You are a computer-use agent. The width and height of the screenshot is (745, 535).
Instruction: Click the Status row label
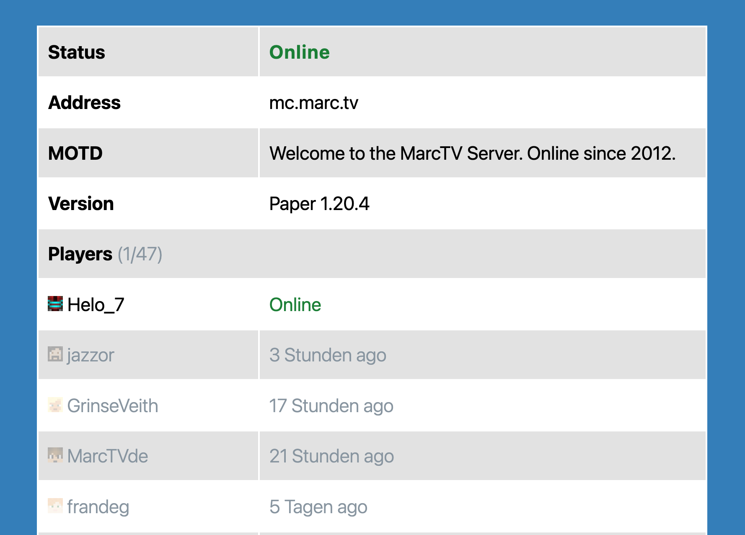click(x=77, y=52)
